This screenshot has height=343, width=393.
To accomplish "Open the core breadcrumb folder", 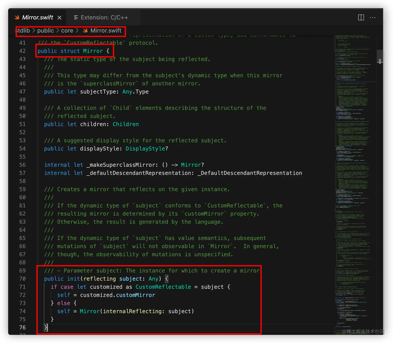I will pos(67,31).
